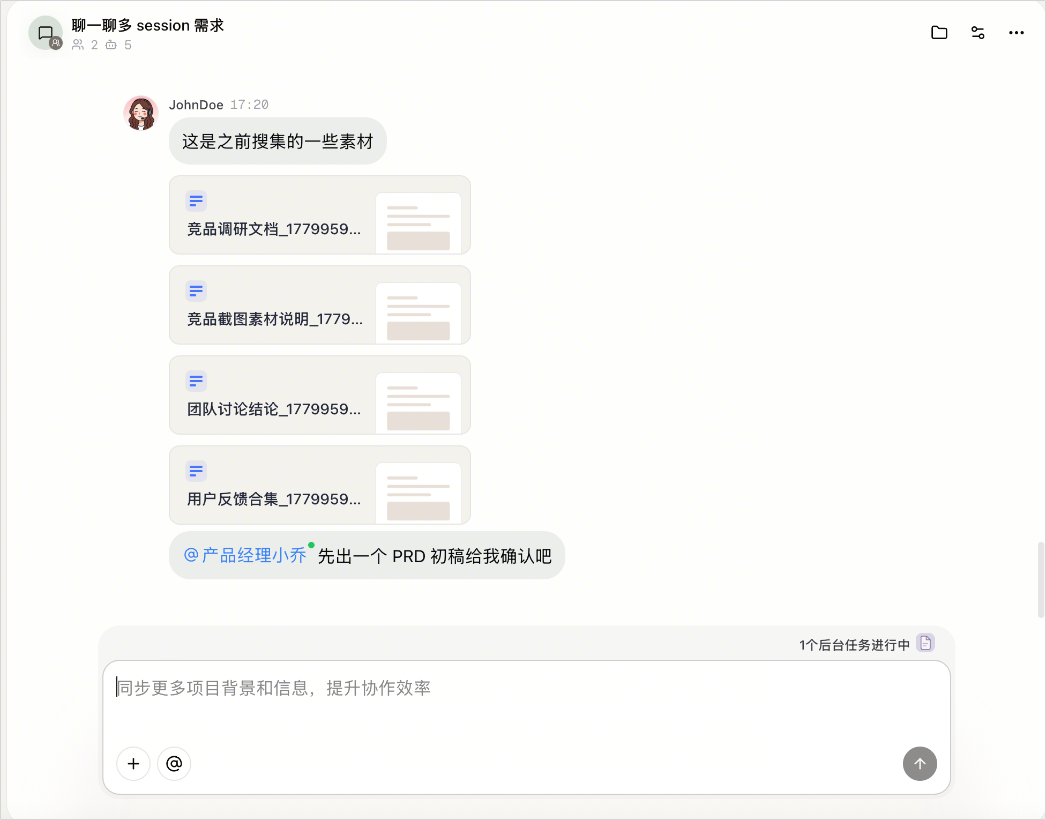Click the session title 聊一聊多 session 需求
This screenshot has height=820, width=1046.
pyautogui.click(x=147, y=25)
